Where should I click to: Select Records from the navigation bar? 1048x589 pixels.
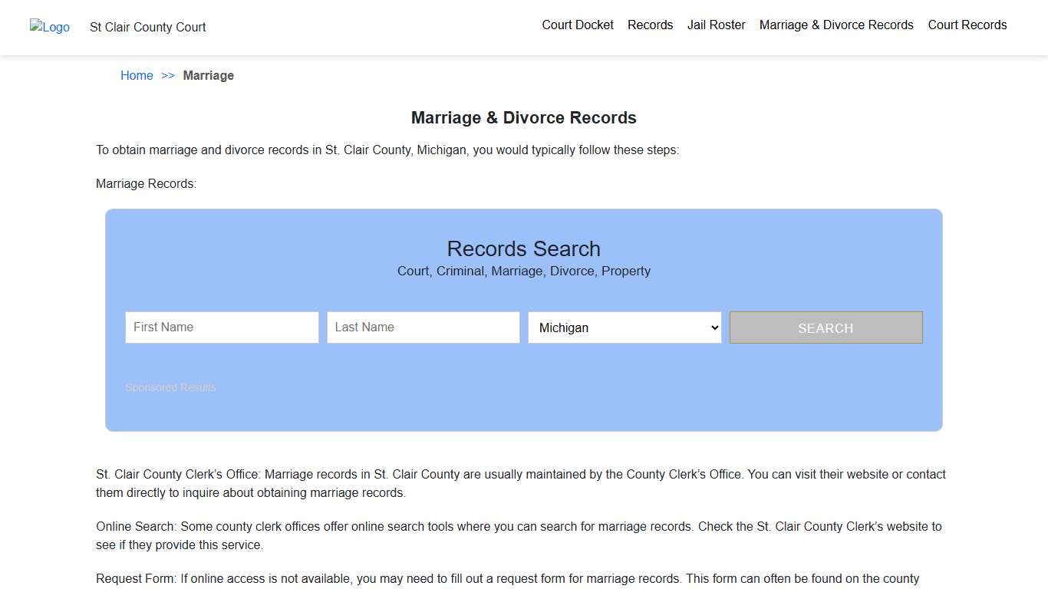click(650, 25)
